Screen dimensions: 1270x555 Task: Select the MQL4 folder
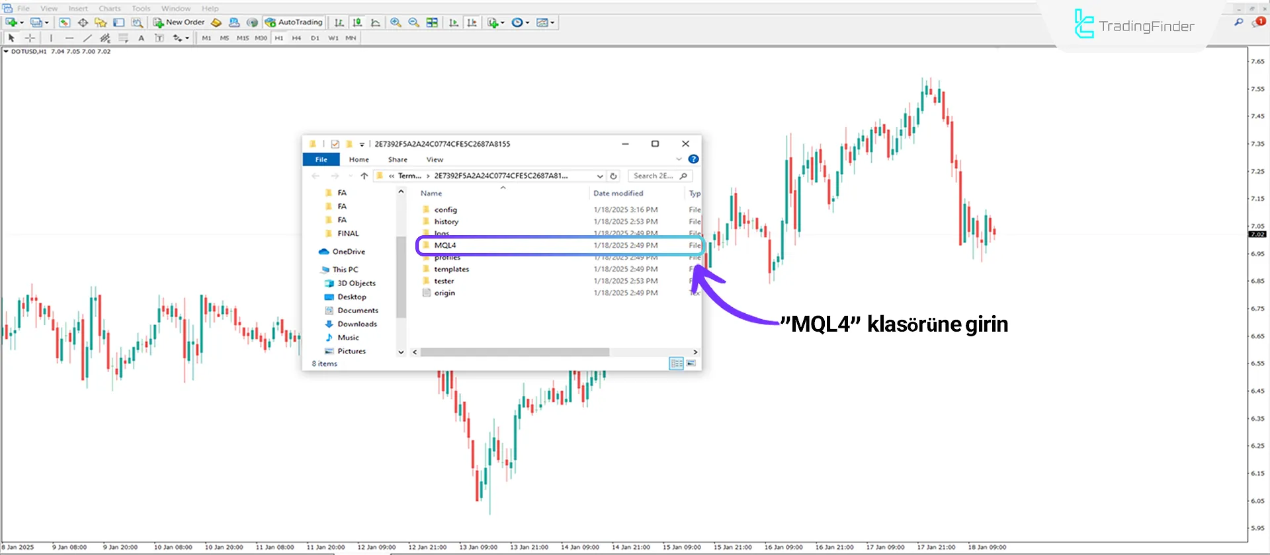point(445,245)
